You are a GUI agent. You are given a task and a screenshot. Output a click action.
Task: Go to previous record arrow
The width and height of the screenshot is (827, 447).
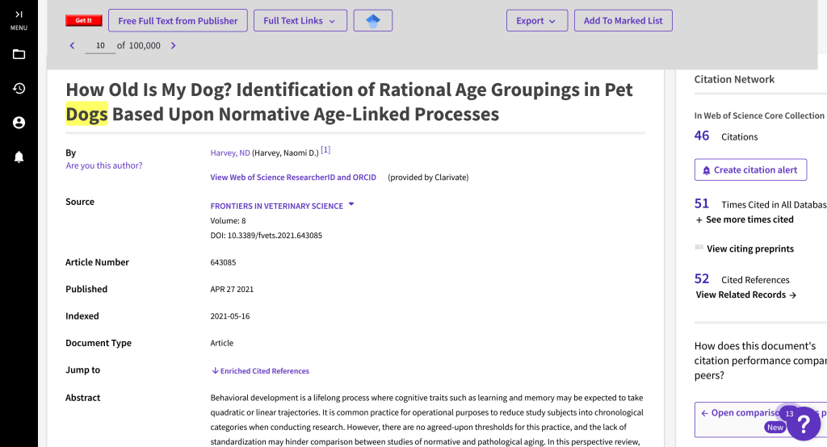tap(72, 45)
